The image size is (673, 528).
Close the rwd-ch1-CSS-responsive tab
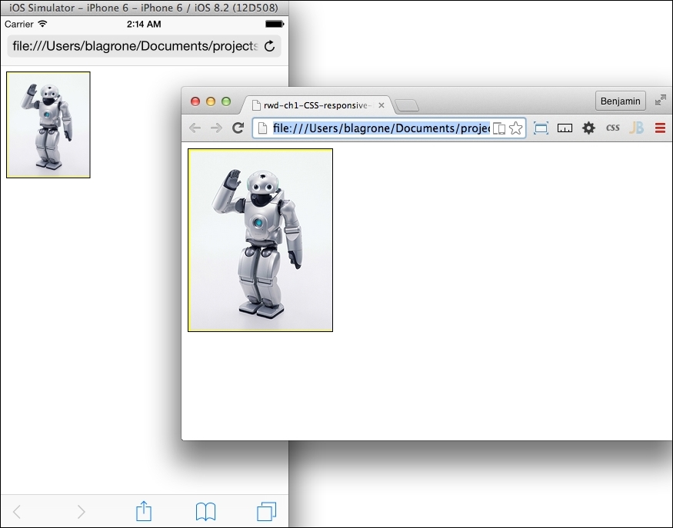coord(381,105)
